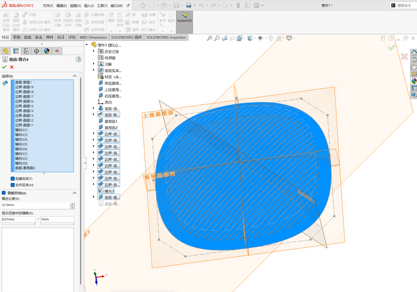Switch to the MBD Dimensions tab
The height and width of the screenshot is (292, 417).
[x=93, y=37]
